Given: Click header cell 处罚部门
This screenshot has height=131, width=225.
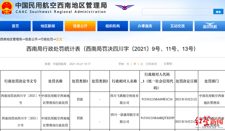Looking at the screenshot, I should [212, 81].
